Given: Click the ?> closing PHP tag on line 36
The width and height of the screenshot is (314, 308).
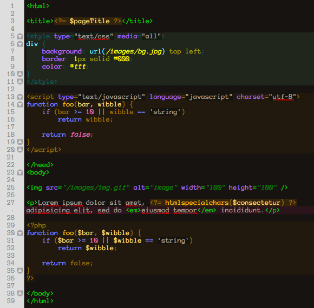Looking at the screenshot, I should 30,278.
